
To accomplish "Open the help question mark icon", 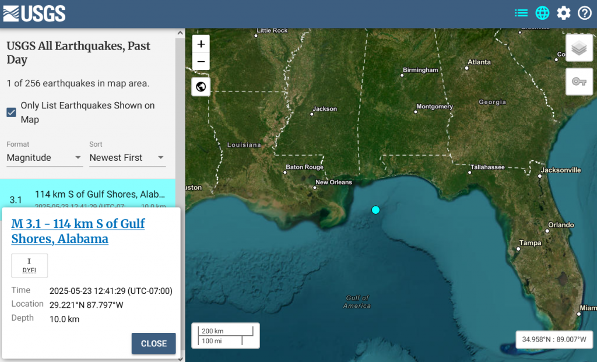I will point(584,13).
